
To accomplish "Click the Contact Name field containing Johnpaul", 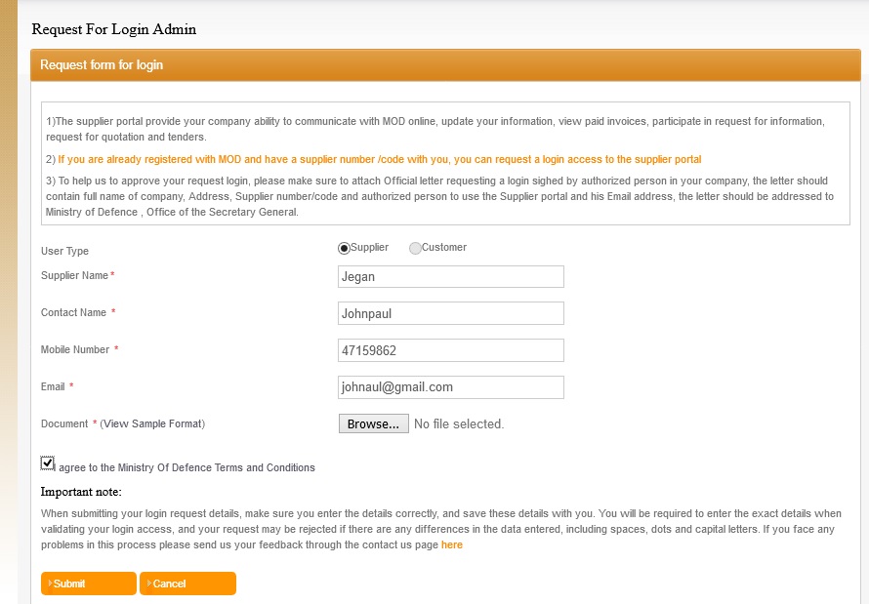I will pyautogui.click(x=450, y=313).
